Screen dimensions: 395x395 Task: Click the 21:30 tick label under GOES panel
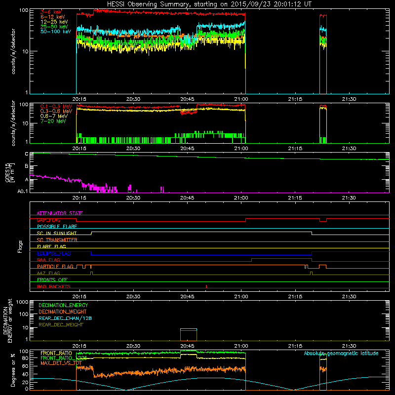(x=349, y=198)
